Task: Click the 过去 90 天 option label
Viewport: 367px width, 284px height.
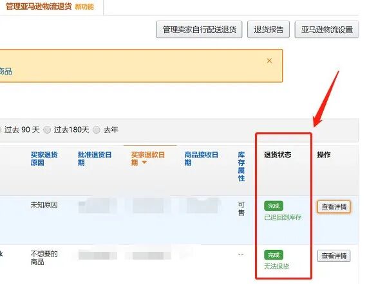Action: (x=22, y=130)
